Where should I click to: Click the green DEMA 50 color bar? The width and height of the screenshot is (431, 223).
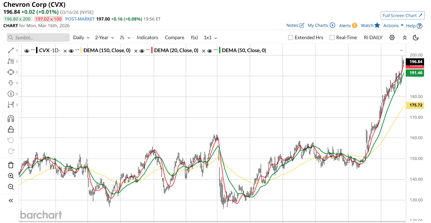tap(220, 50)
